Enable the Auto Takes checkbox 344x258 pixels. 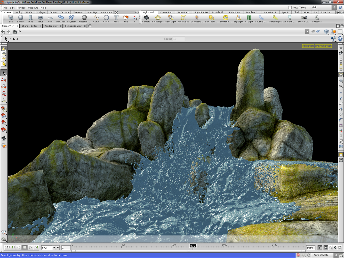click(290, 7)
